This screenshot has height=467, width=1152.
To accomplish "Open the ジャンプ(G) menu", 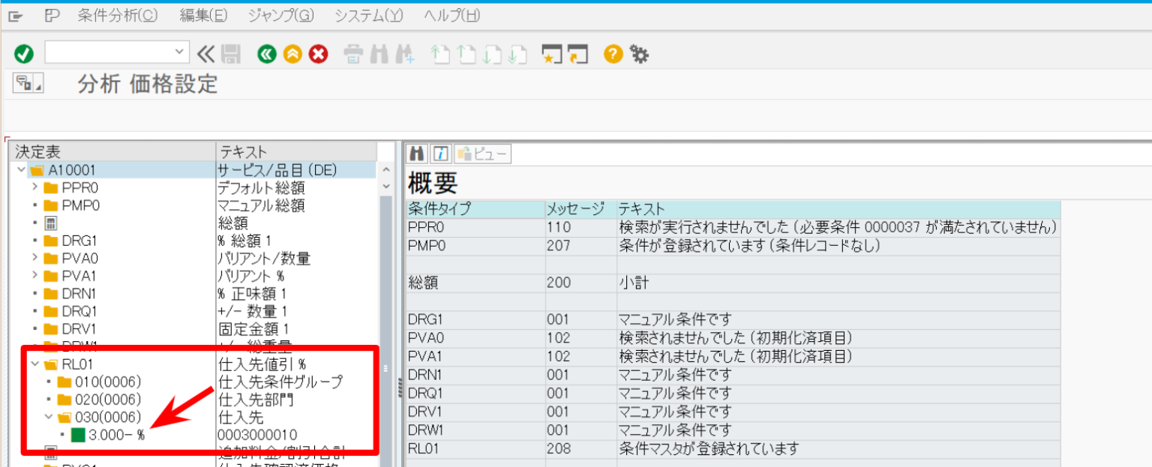I will tap(281, 15).
